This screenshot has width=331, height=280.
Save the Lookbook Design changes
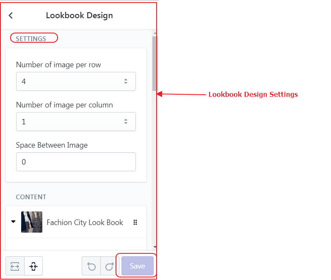[x=138, y=266]
